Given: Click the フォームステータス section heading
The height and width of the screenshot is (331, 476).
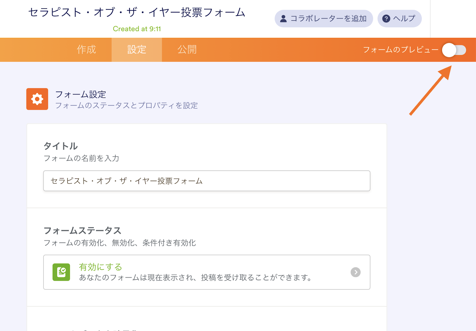Looking at the screenshot, I should click(82, 230).
